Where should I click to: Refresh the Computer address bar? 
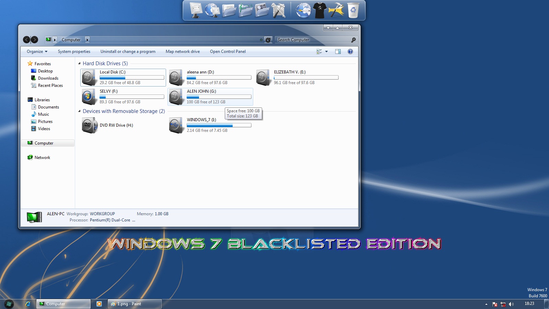(x=268, y=40)
